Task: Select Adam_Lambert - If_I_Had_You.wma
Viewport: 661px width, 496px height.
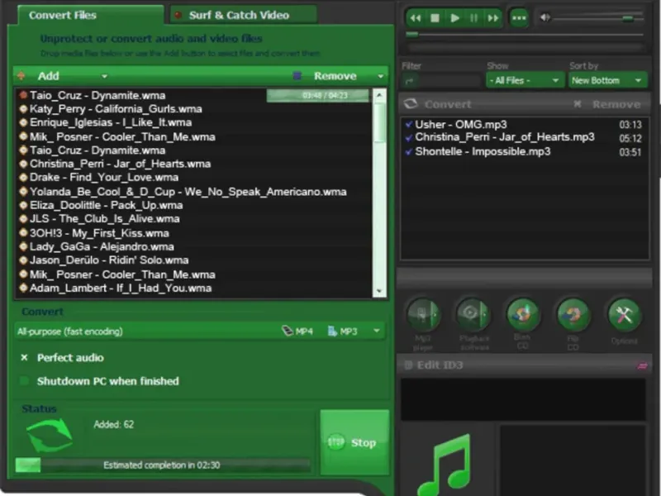Action: pyautogui.click(x=121, y=288)
